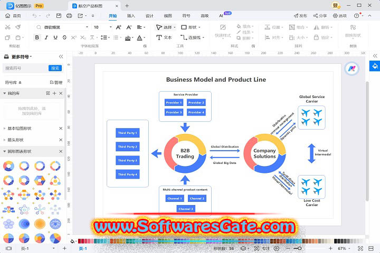Click the import icon in 我的库 header

point(48,93)
